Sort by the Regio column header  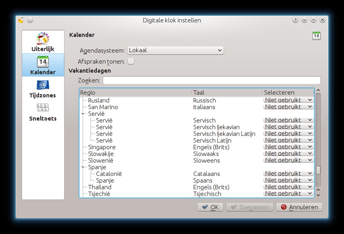(x=134, y=92)
